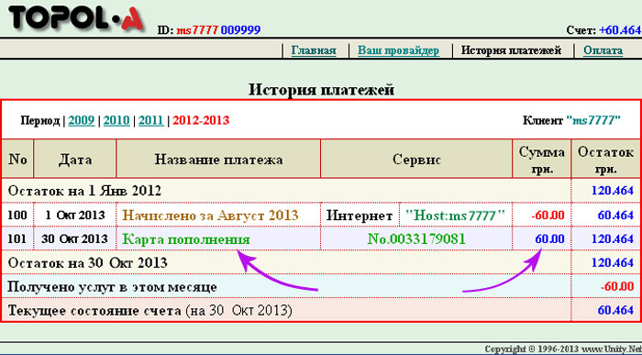Click the Интернет service cell
Image resolution: width=642 pixels, height=355 pixels.
(360, 215)
